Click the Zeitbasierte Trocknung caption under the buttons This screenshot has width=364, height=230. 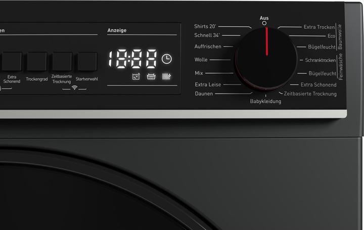(62, 79)
